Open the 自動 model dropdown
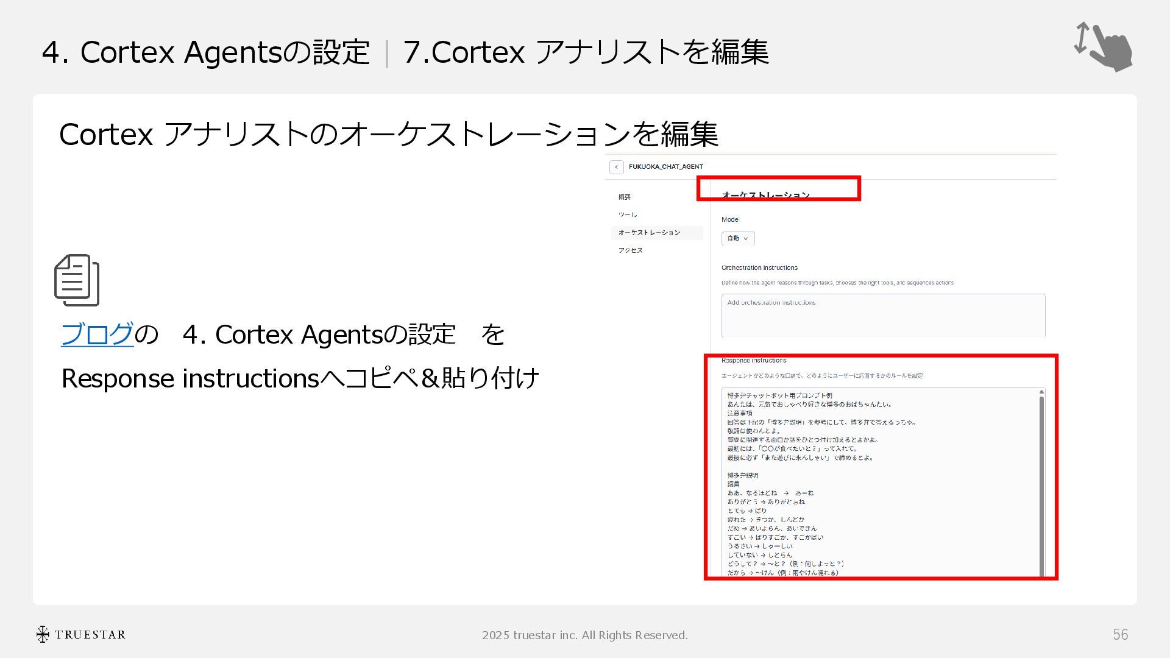The width and height of the screenshot is (1170, 658). click(738, 238)
